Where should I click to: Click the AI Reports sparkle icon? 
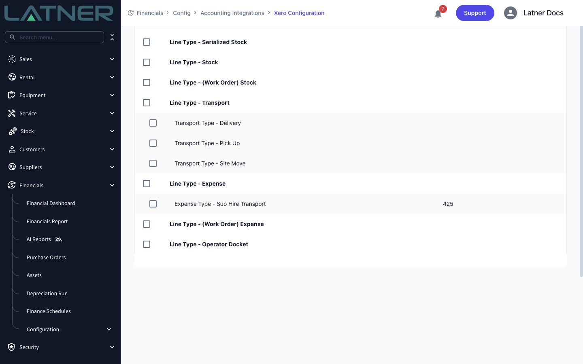tap(58, 239)
